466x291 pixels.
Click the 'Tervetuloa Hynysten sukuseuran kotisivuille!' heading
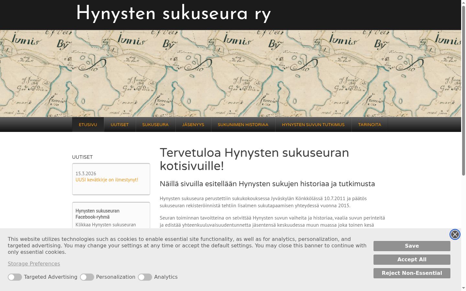pyautogui.click(x=254, y=159)
